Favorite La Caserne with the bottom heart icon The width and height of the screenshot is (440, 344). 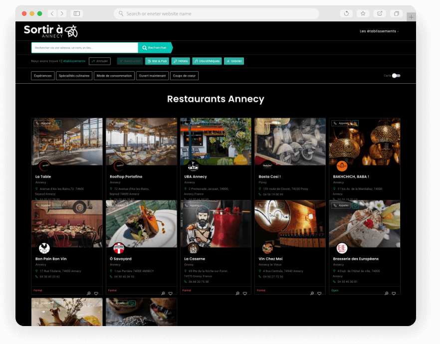coord(245,293)
